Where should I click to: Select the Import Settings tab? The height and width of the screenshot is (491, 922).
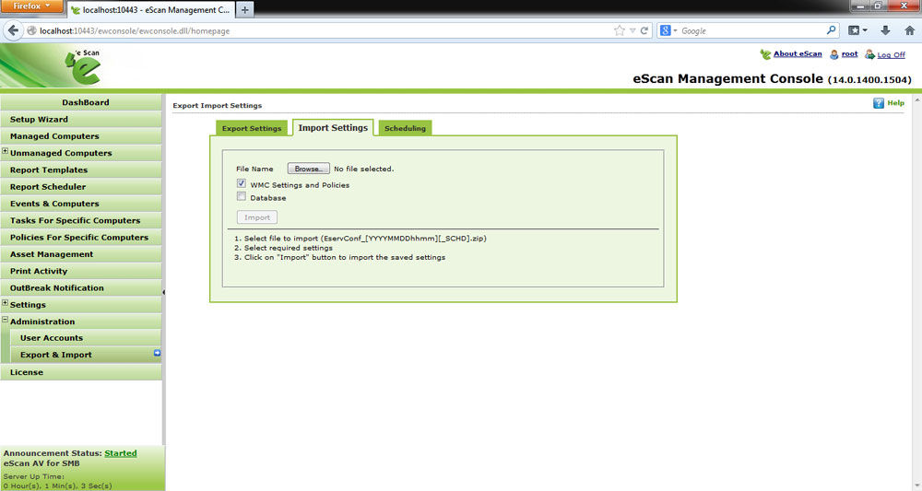[x=333, y=127]
